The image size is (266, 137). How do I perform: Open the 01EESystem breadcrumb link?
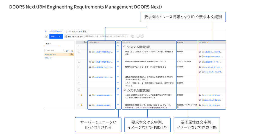click(x=57, y=31)
